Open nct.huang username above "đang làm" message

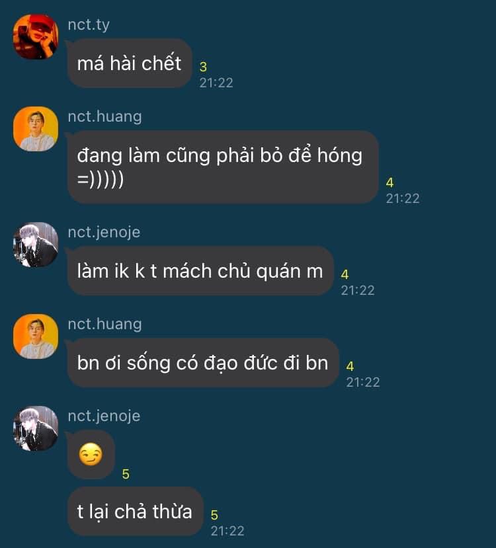point(105,117)
